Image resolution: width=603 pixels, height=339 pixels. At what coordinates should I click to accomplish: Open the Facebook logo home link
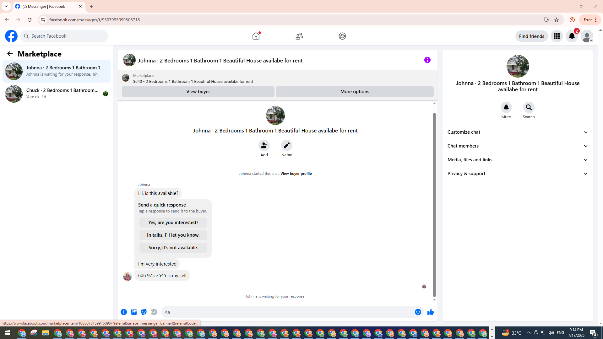11,36
